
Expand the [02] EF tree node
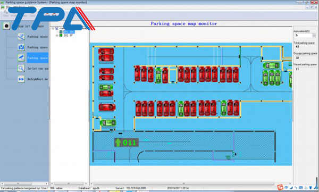point(57,36)
